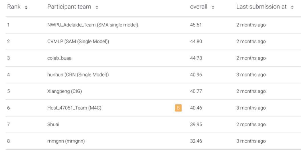Click the Participant team header text

pos(69,7)
